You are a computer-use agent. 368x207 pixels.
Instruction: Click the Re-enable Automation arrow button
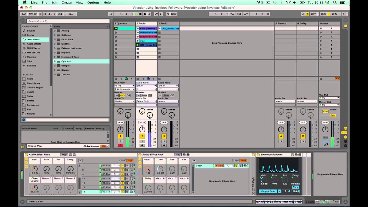tap(160, 14)
